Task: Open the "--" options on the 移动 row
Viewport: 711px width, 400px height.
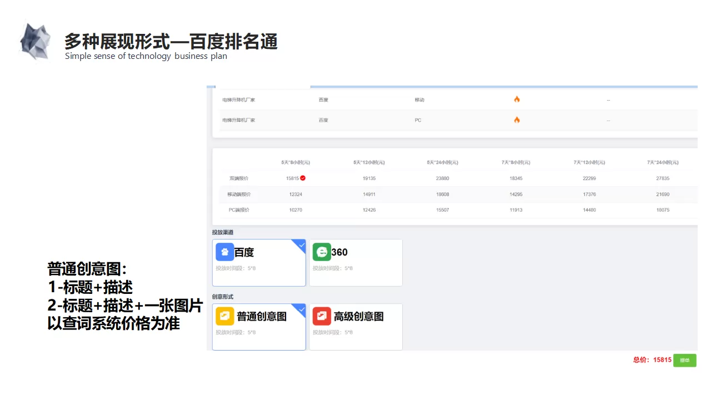Action: (x=608, y=99)
